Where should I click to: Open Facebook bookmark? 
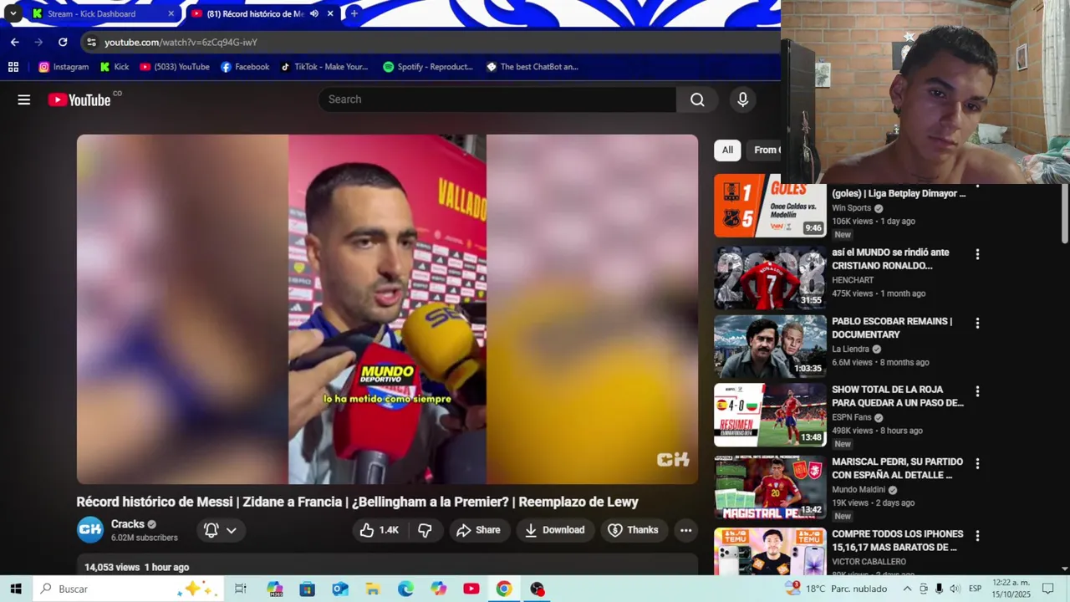[245, 67]
